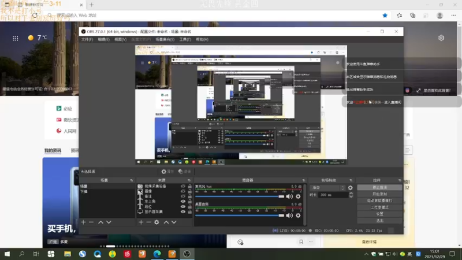Screen dimensions: 462x260
Task: Toggle visibility of 视频采集设备 source
Action: (x=183, y=186)
